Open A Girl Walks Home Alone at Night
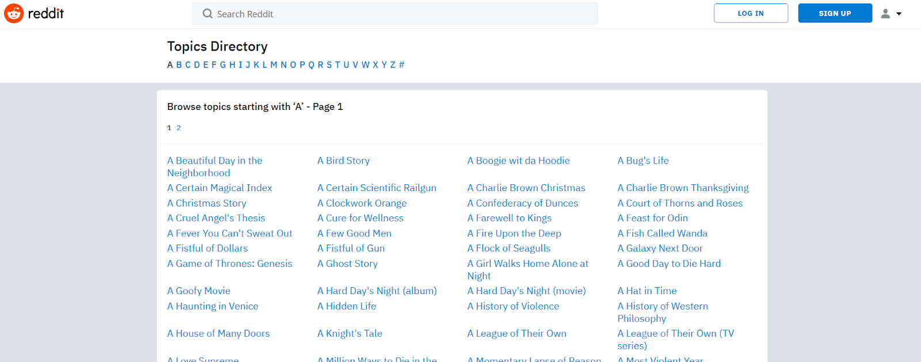921x362 pixels. (528, 269)
